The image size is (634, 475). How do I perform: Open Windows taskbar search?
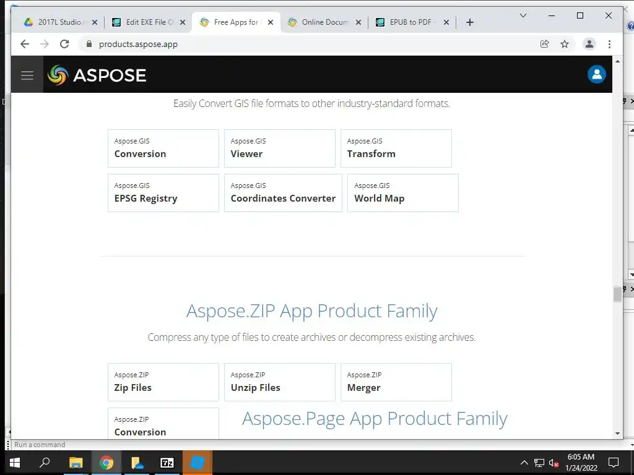click(45, 463)
